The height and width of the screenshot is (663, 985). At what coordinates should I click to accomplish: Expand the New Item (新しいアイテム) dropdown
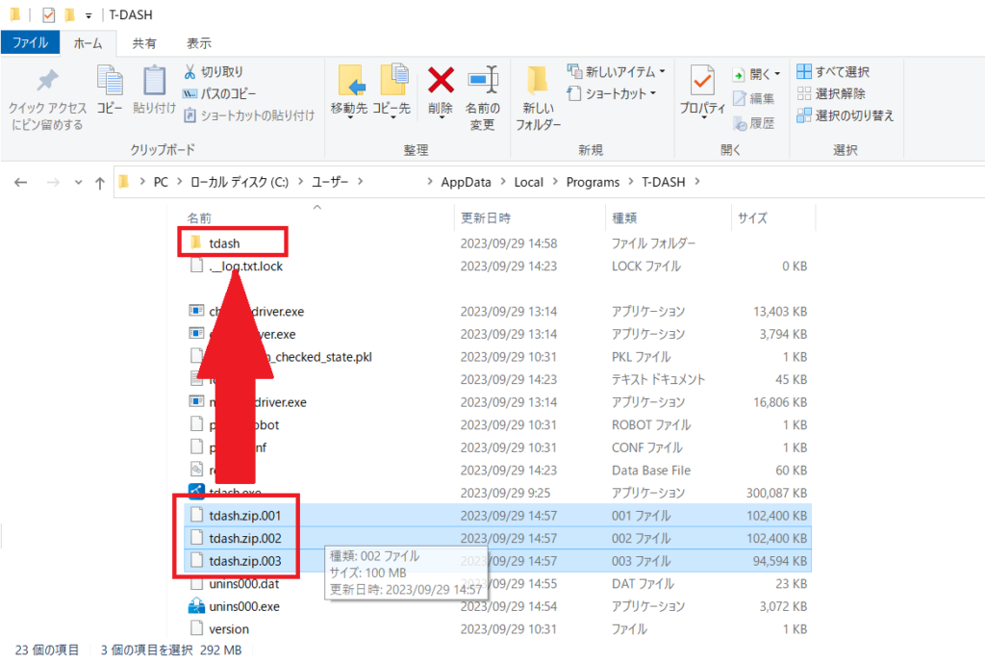[x=663, y=72]
